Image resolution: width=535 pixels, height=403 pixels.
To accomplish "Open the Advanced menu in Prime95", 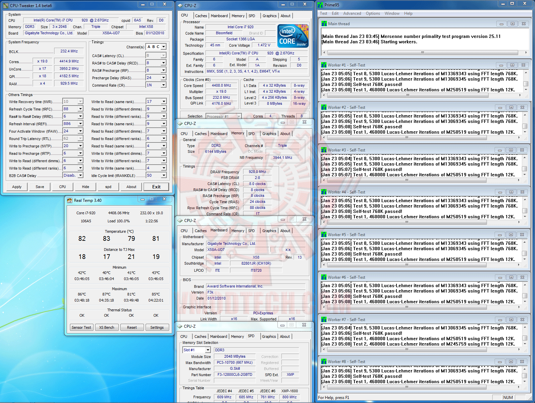I will (352, 13).
